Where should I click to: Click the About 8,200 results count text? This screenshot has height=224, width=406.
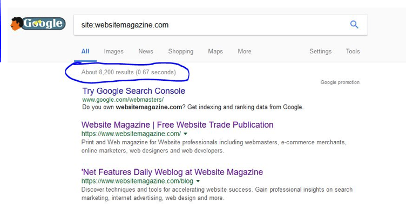pyautogui.click(x=128, y=72)
